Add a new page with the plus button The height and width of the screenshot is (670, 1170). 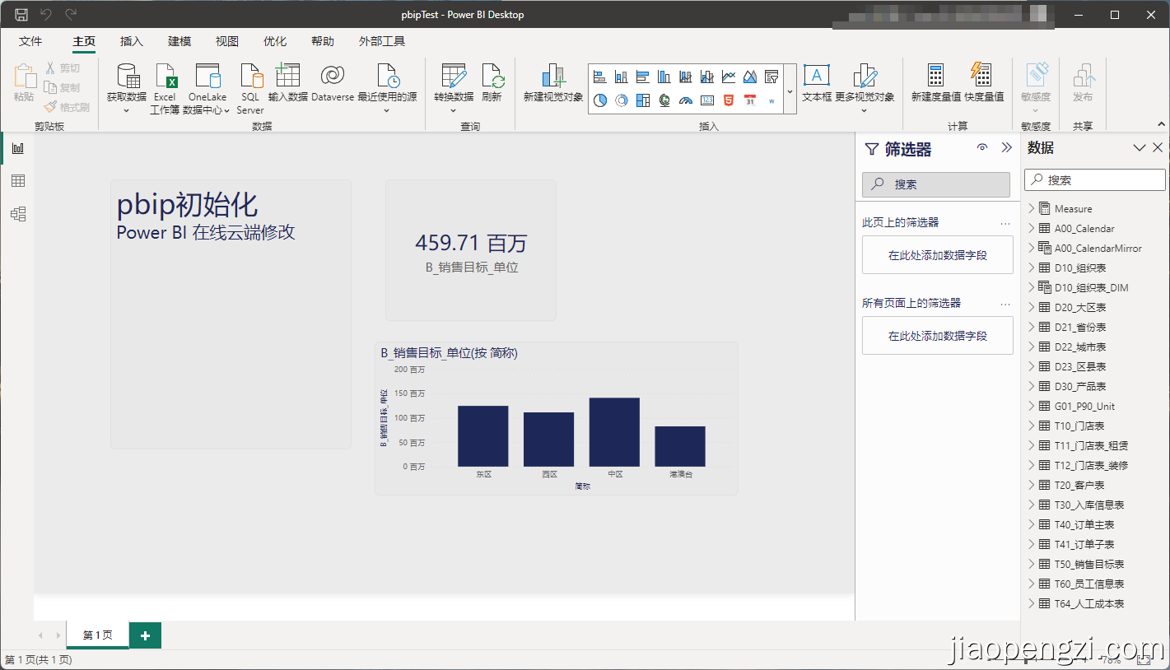[x=146, y=635]
